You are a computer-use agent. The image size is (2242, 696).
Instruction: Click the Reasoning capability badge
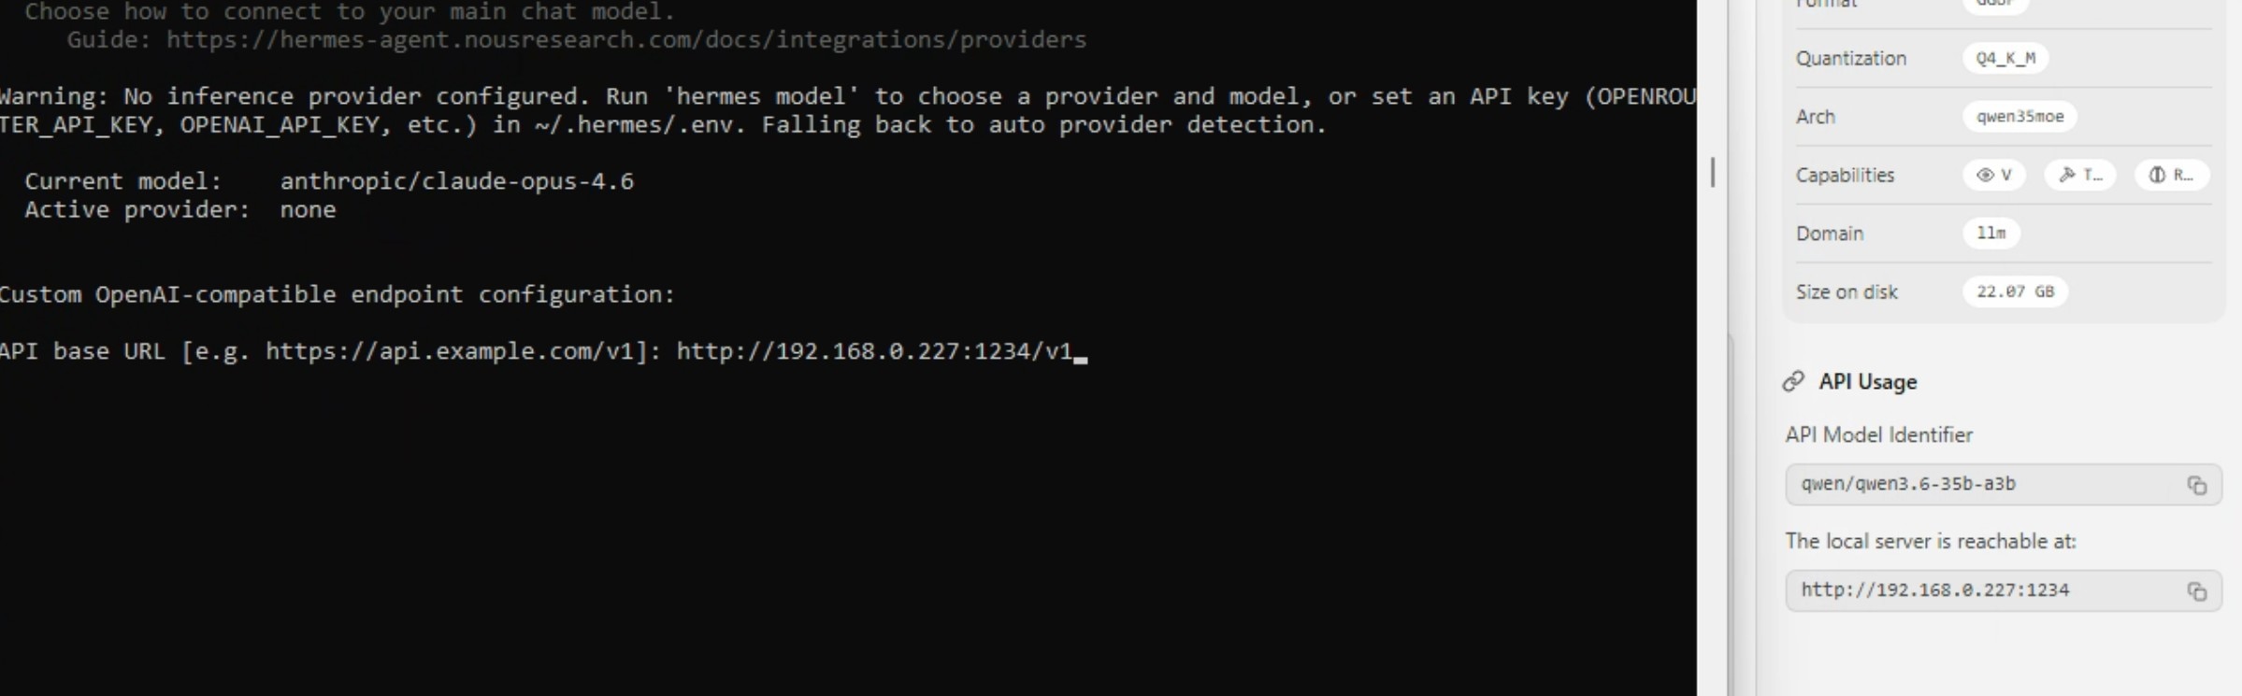2172,175
